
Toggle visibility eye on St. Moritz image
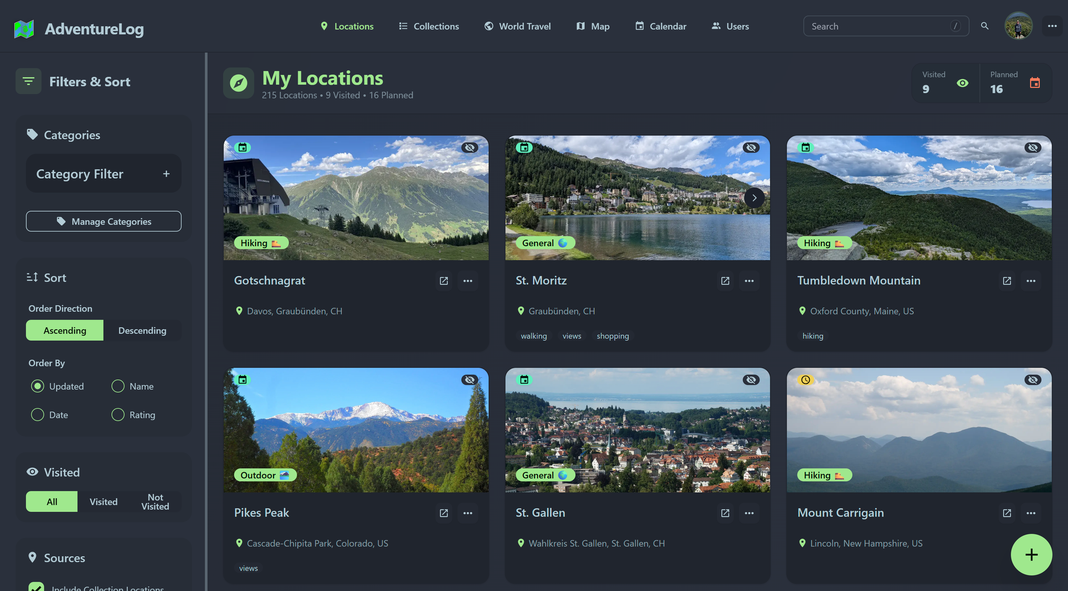751,147
